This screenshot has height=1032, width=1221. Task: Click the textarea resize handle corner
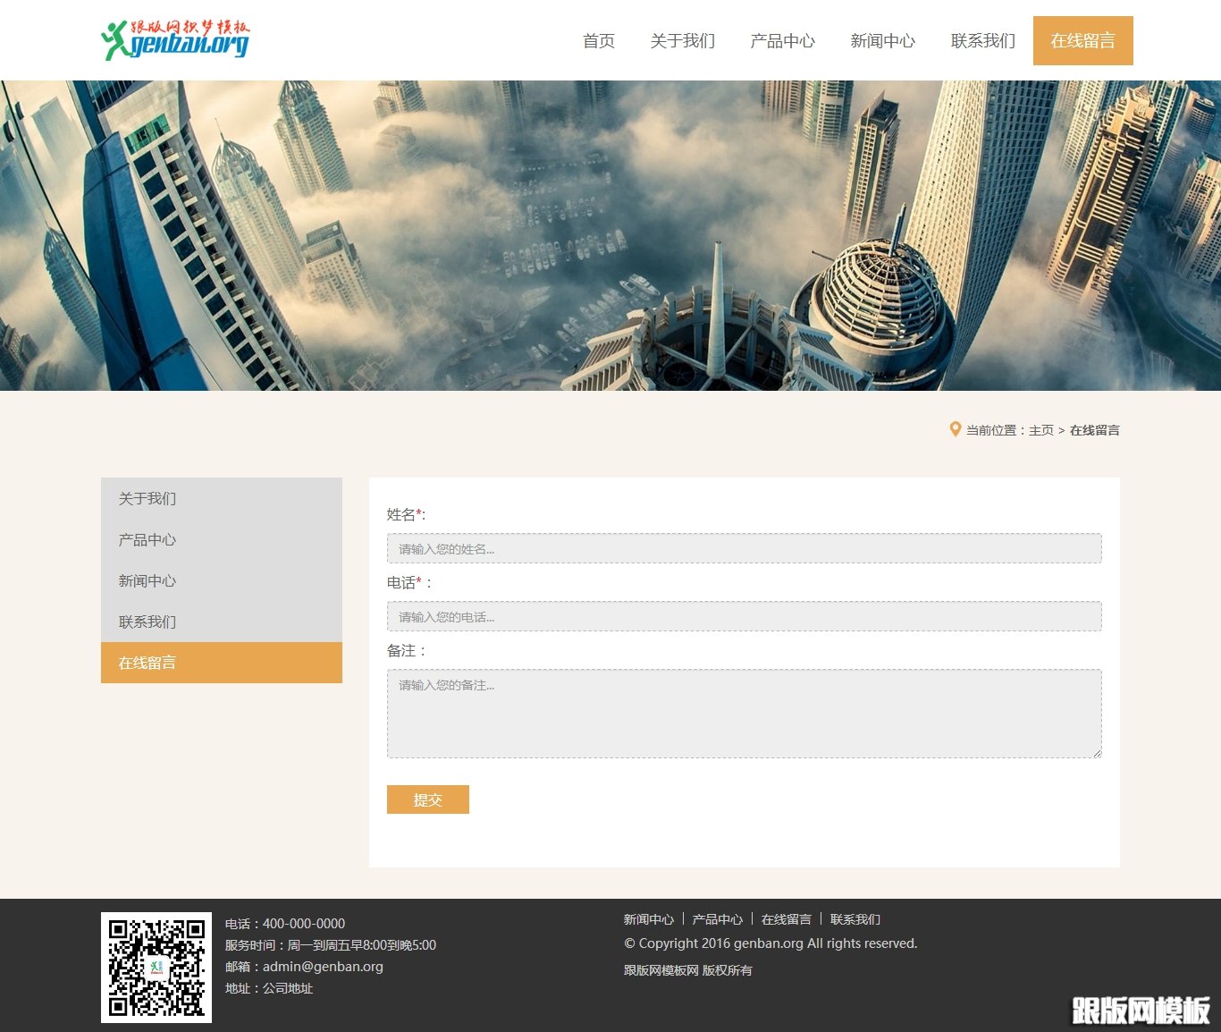pyautogui.click(x=1097, y=753)
